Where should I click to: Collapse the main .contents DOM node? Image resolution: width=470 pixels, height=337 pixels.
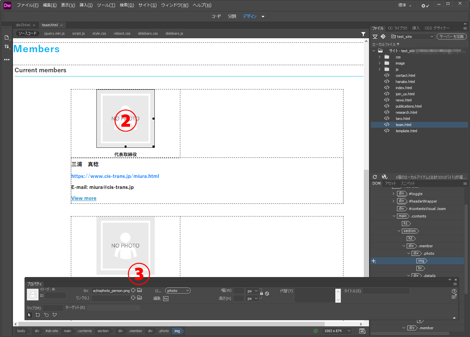394,216
